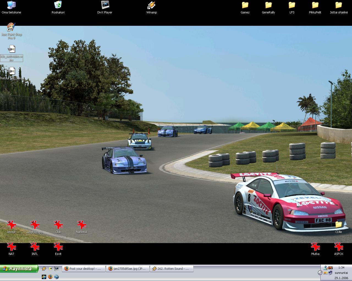Open the Roskakori recycle bin
This screenshot has height=281, width=352.
pos(58,7)
